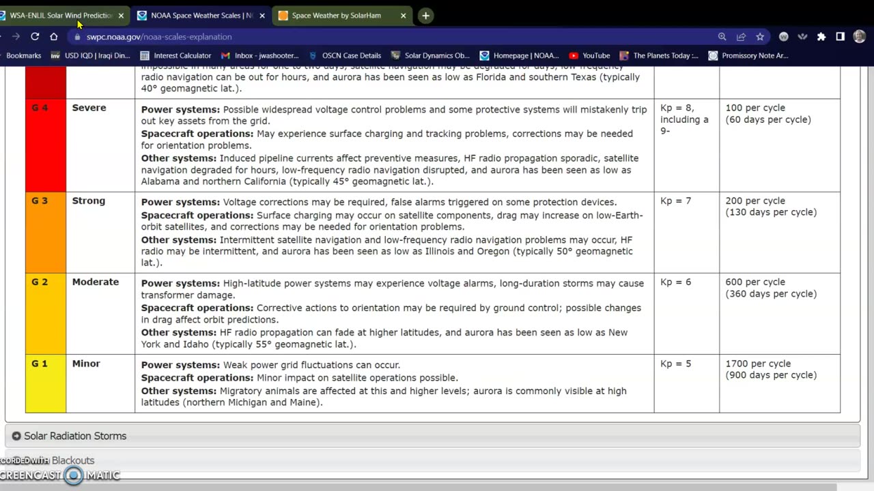
Task: Switch to Space Weather by SolarHam tab
Action: [x=341, y=15]
